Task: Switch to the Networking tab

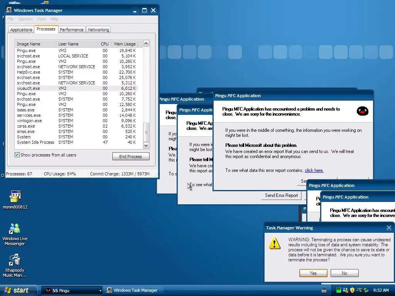Action: (x=98, y=30)
